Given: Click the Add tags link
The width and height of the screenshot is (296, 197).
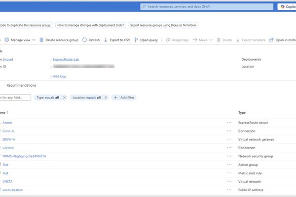Looking at the screenshot, I should click(60, 76).
